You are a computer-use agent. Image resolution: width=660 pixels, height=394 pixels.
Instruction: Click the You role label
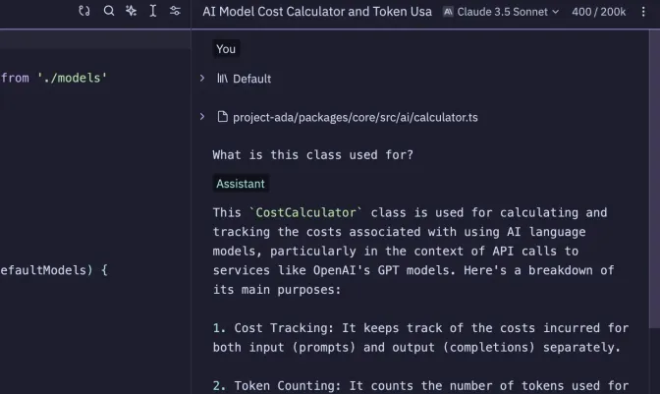(x=226, y=48)
